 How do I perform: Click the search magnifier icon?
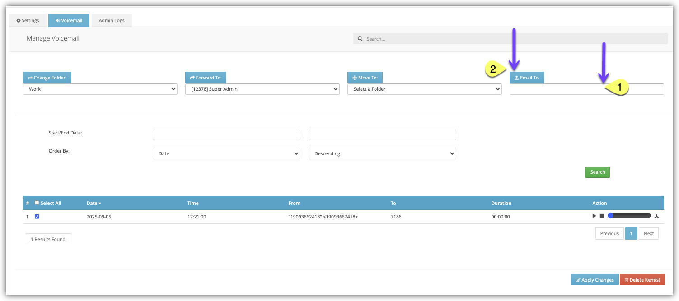pyautogui.click(x=360, y=39)
